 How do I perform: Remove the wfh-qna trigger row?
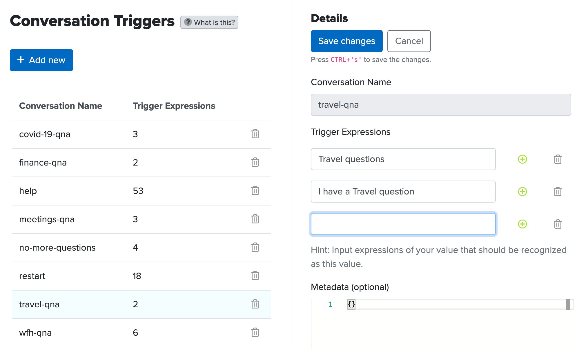tap(255, 333)
